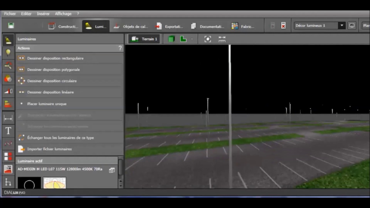Switch to the Documentation tab
Image resolution: width=370 pixels, height=208 pixels.
(x=208, y=26)
